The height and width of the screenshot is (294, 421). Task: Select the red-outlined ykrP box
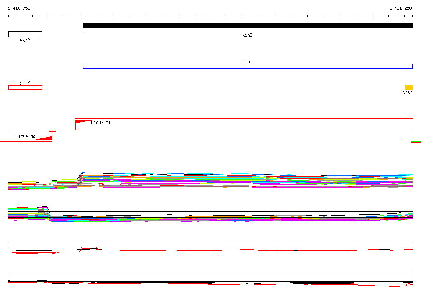25,87
